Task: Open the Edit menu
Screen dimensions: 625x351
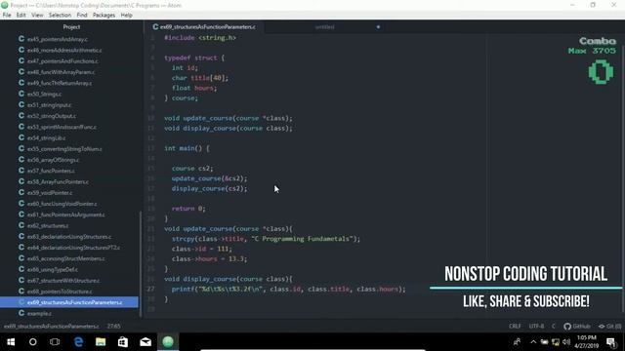Action: click(21, 16)
